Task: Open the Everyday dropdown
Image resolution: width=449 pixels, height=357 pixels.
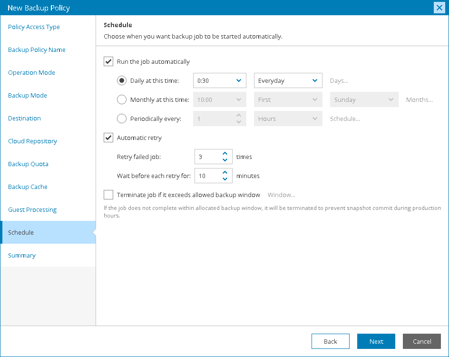Action: (x=288, y=80)
